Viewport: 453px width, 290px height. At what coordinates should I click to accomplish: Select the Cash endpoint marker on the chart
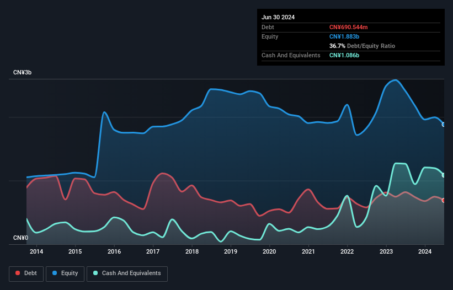(x=444, y=175)
